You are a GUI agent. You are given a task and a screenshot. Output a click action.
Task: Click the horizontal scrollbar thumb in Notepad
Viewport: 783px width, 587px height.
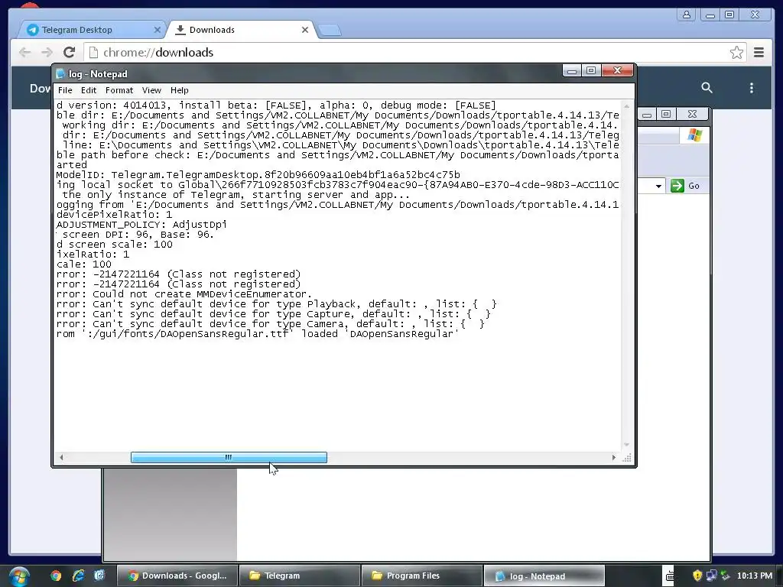click(229, 457)
